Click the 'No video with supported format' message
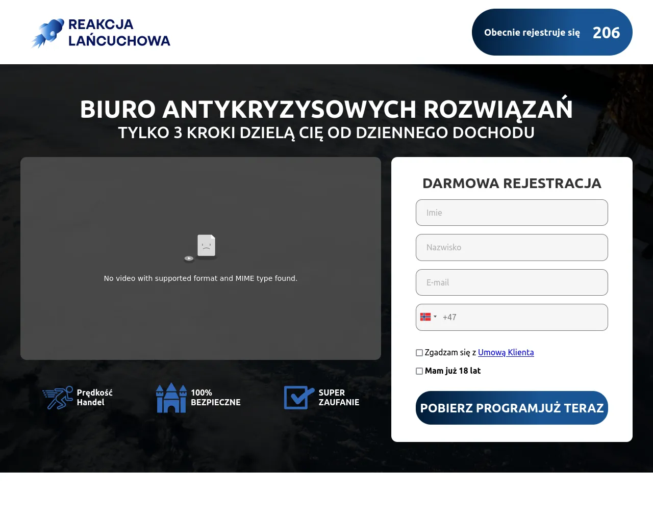Viewport: 653px width, 522px height. 200,278
